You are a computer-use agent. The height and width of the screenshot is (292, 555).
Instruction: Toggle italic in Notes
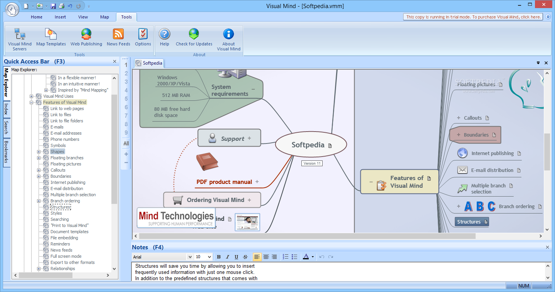227,257
